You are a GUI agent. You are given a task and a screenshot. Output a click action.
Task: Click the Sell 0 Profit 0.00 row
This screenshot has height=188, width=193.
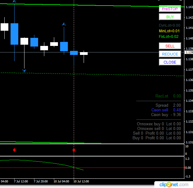pyautogui.click(x=157, y=133)
